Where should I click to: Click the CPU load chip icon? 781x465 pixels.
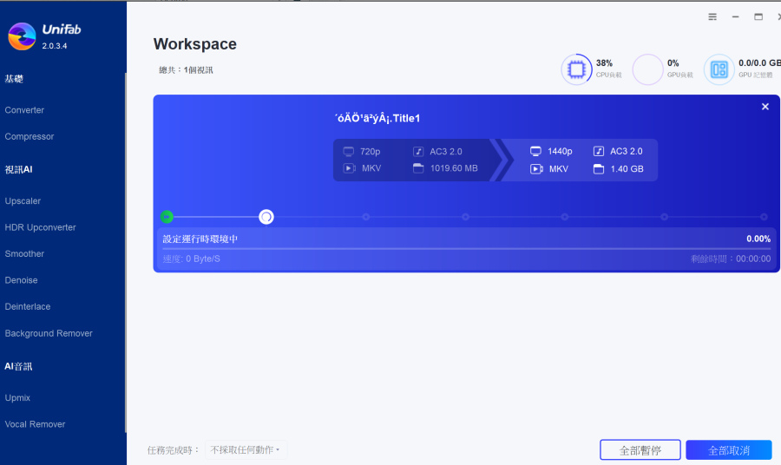click(574, 69)
